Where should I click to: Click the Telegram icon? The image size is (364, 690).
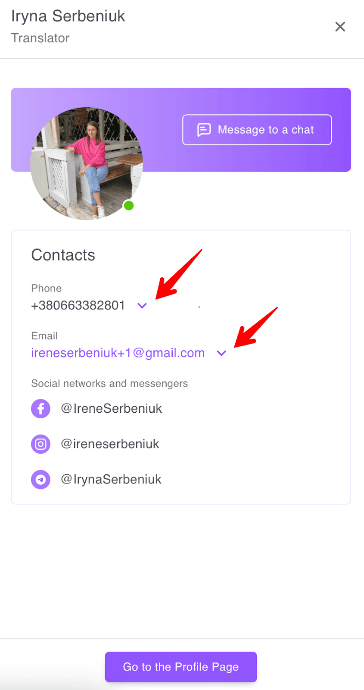pyautogui.click(x=40, y=479)
